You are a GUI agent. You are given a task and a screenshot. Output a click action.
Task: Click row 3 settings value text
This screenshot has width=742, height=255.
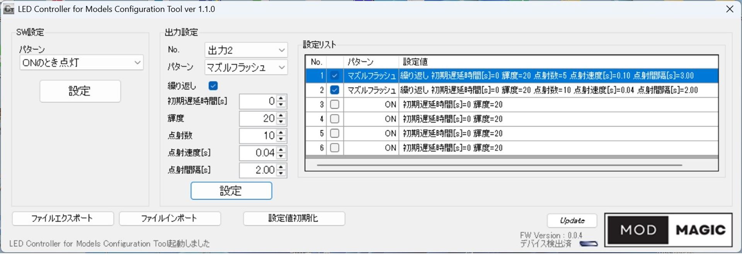[x=453, y=105]
